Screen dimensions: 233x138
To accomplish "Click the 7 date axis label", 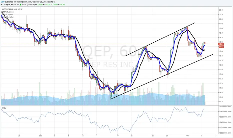I will [216, 136].
